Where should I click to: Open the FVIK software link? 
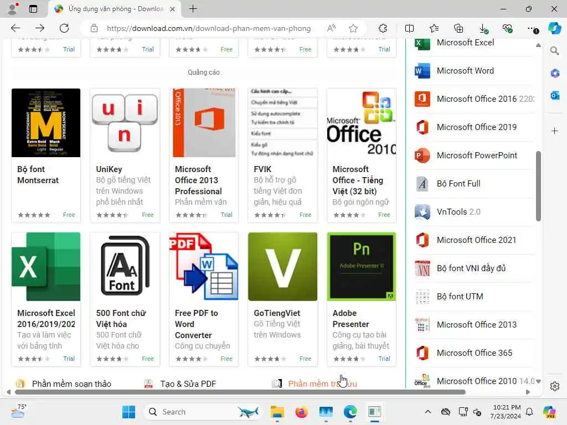click(x=262, y=169)
